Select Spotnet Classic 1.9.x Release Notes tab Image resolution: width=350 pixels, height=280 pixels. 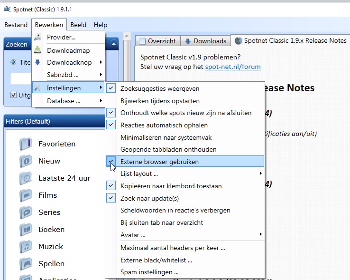click(291, 40)
